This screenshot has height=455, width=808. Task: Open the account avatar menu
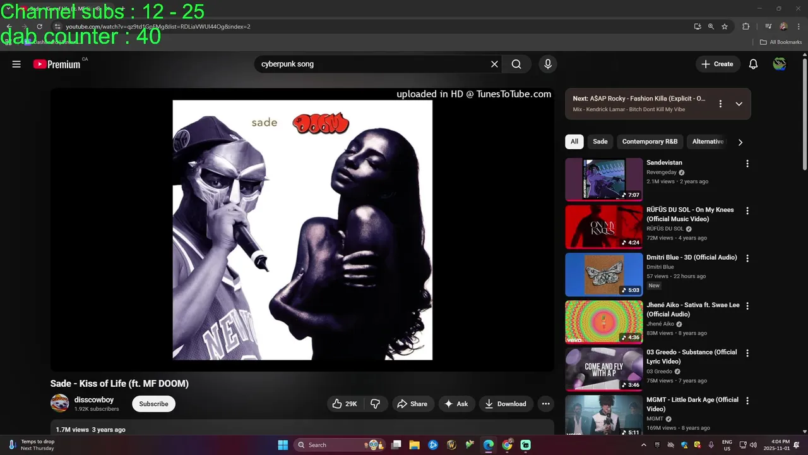[x=780, y=64]
